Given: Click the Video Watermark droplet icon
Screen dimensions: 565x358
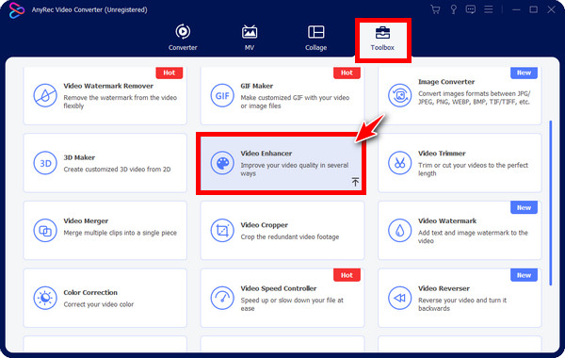Looking at the screenshot, I should point(399,231).
